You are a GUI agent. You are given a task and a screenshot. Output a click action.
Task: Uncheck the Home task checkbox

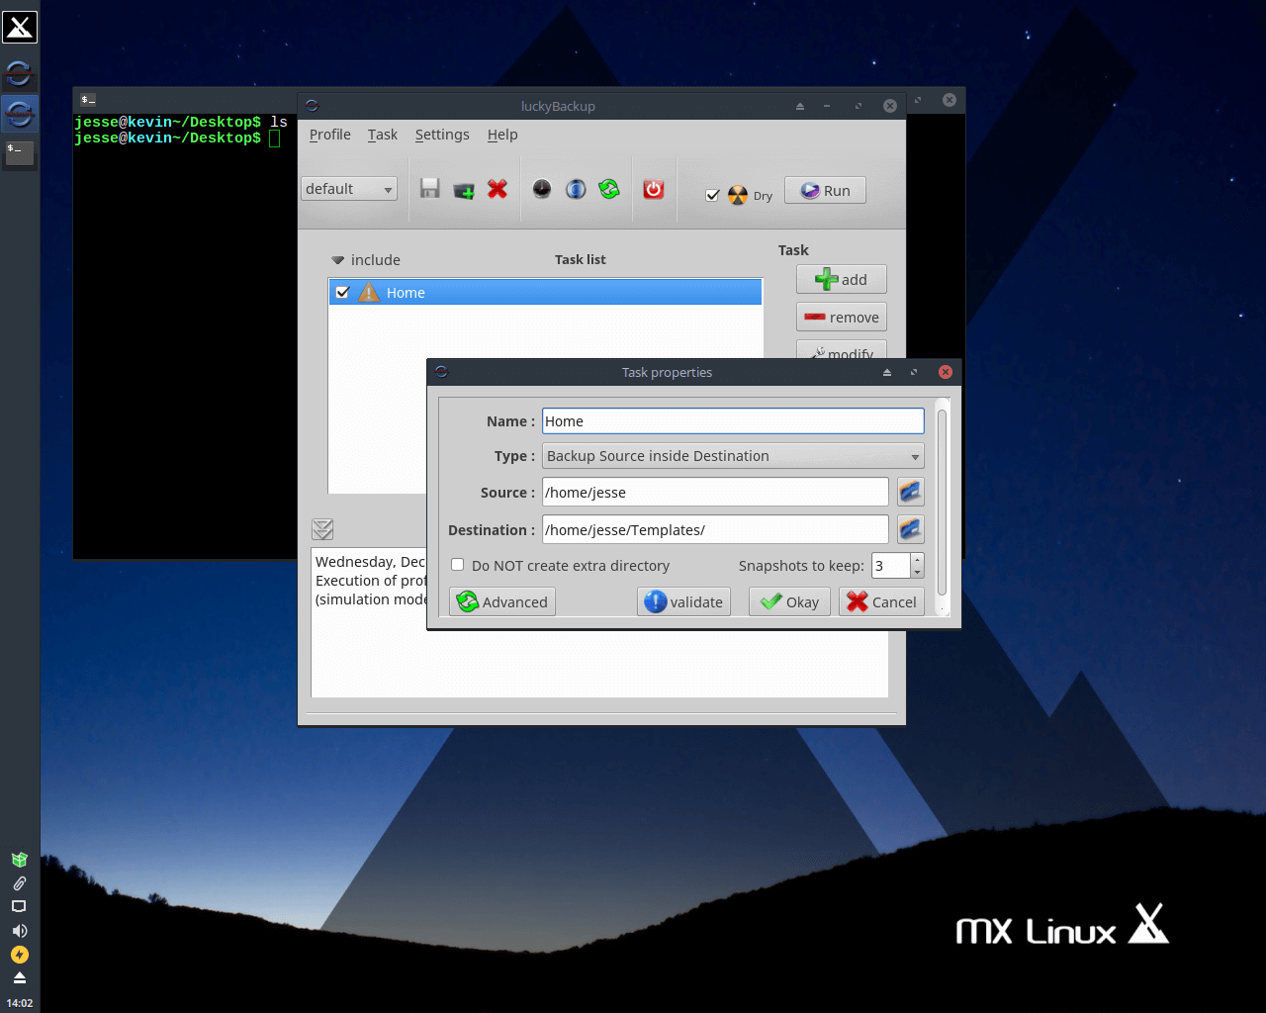[x=343, y=292]
